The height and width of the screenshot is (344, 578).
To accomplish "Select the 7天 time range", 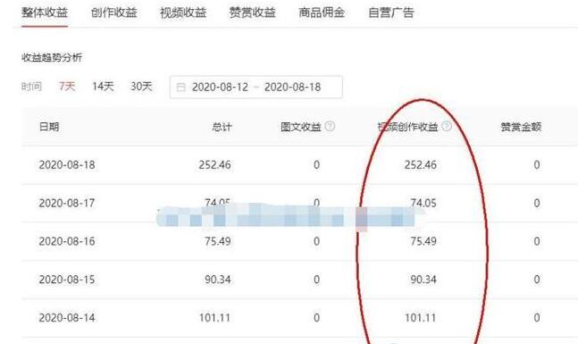I will [x=67, y=87].
